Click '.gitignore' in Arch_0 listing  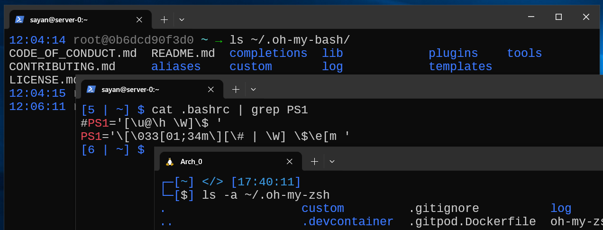[444, 209]
